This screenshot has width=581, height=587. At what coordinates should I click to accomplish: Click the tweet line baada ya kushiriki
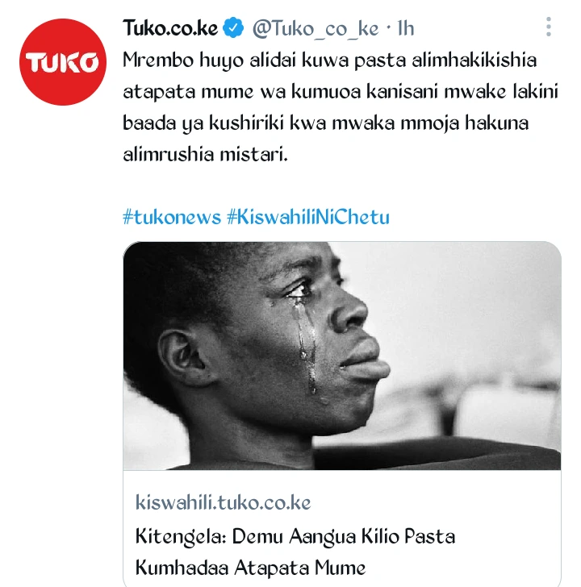point(325,123)
